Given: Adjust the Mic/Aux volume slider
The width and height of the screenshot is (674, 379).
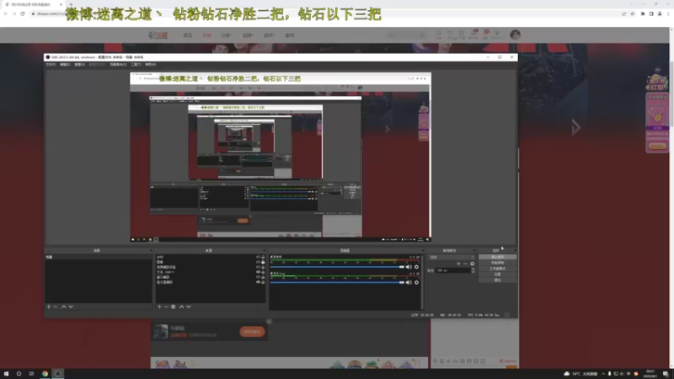Looking at the screenshot, I should tap(338, 282).
